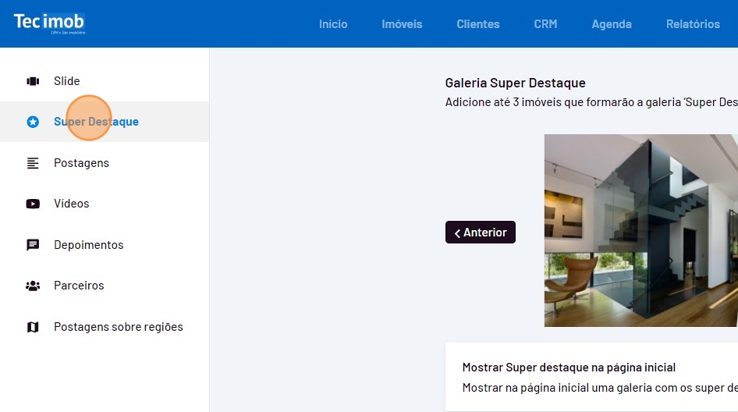Image resolution: width=738 pixels, height=412 pixels.
Task: Select the Vídeos label in the sidebar
Action: [72, 204]
